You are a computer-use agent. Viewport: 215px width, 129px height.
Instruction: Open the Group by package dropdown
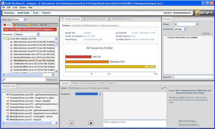(x=185, y=29)
